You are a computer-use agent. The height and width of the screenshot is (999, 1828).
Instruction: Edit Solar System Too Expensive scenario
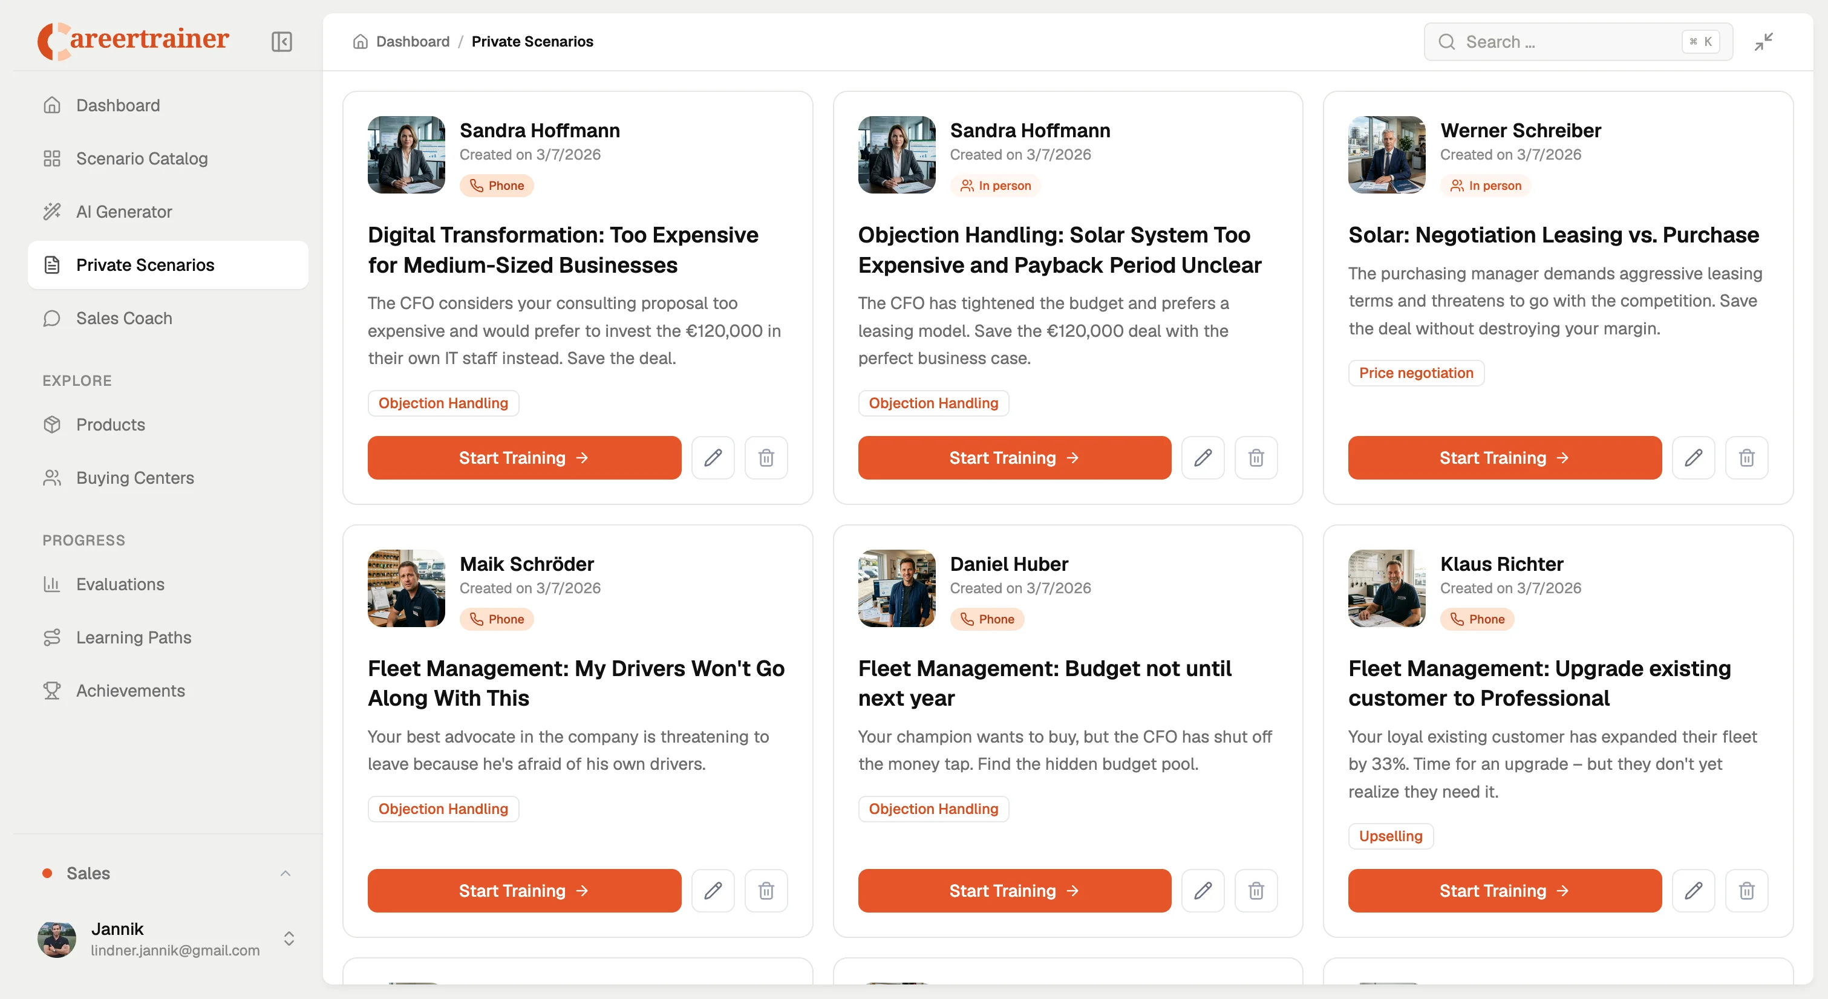coord(1203,458)
